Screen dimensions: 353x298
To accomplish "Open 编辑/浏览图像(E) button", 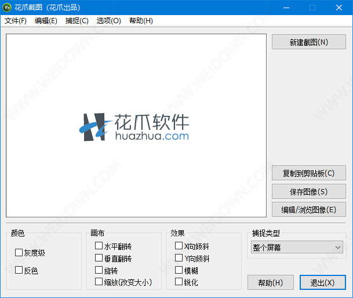I will click(x=308, y=209).
